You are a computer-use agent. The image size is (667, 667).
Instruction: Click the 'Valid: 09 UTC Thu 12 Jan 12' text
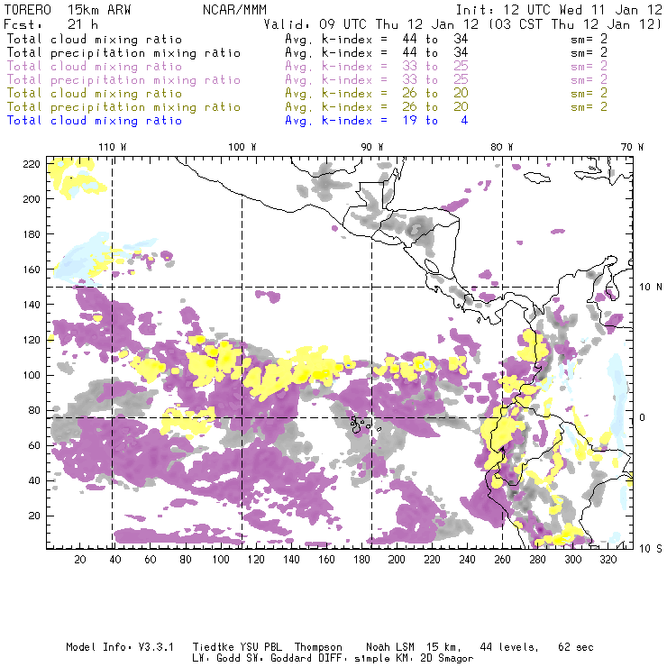[371, 24]
